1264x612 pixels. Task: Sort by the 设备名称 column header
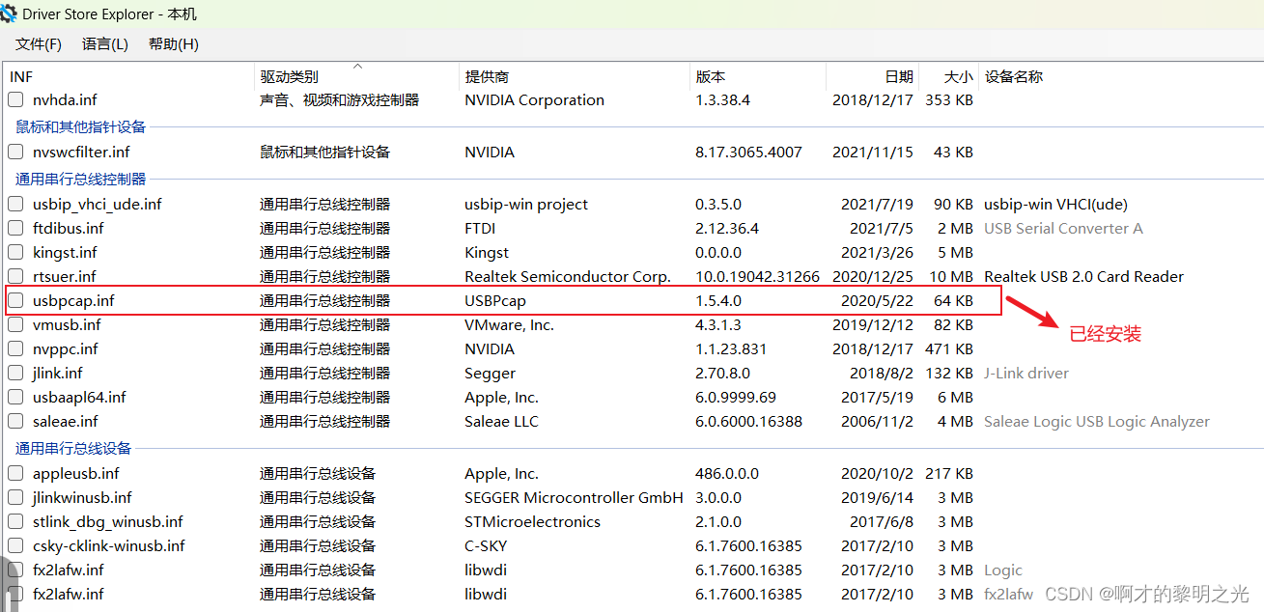pos(1014,76)
